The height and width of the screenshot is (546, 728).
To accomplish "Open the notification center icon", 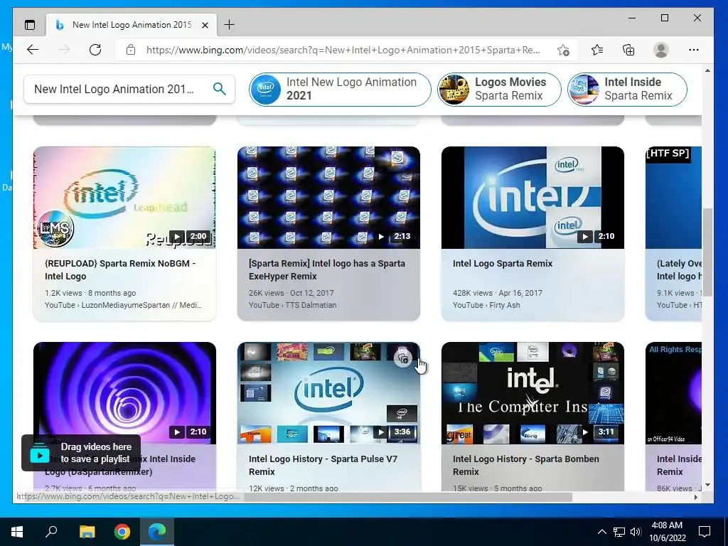I will point(705,532).
